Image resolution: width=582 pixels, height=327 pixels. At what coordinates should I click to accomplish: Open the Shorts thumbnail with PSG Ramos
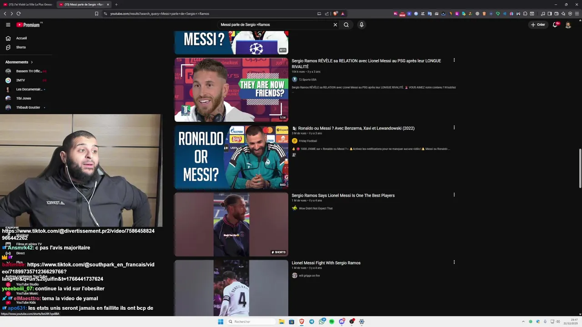pos(231,224)
